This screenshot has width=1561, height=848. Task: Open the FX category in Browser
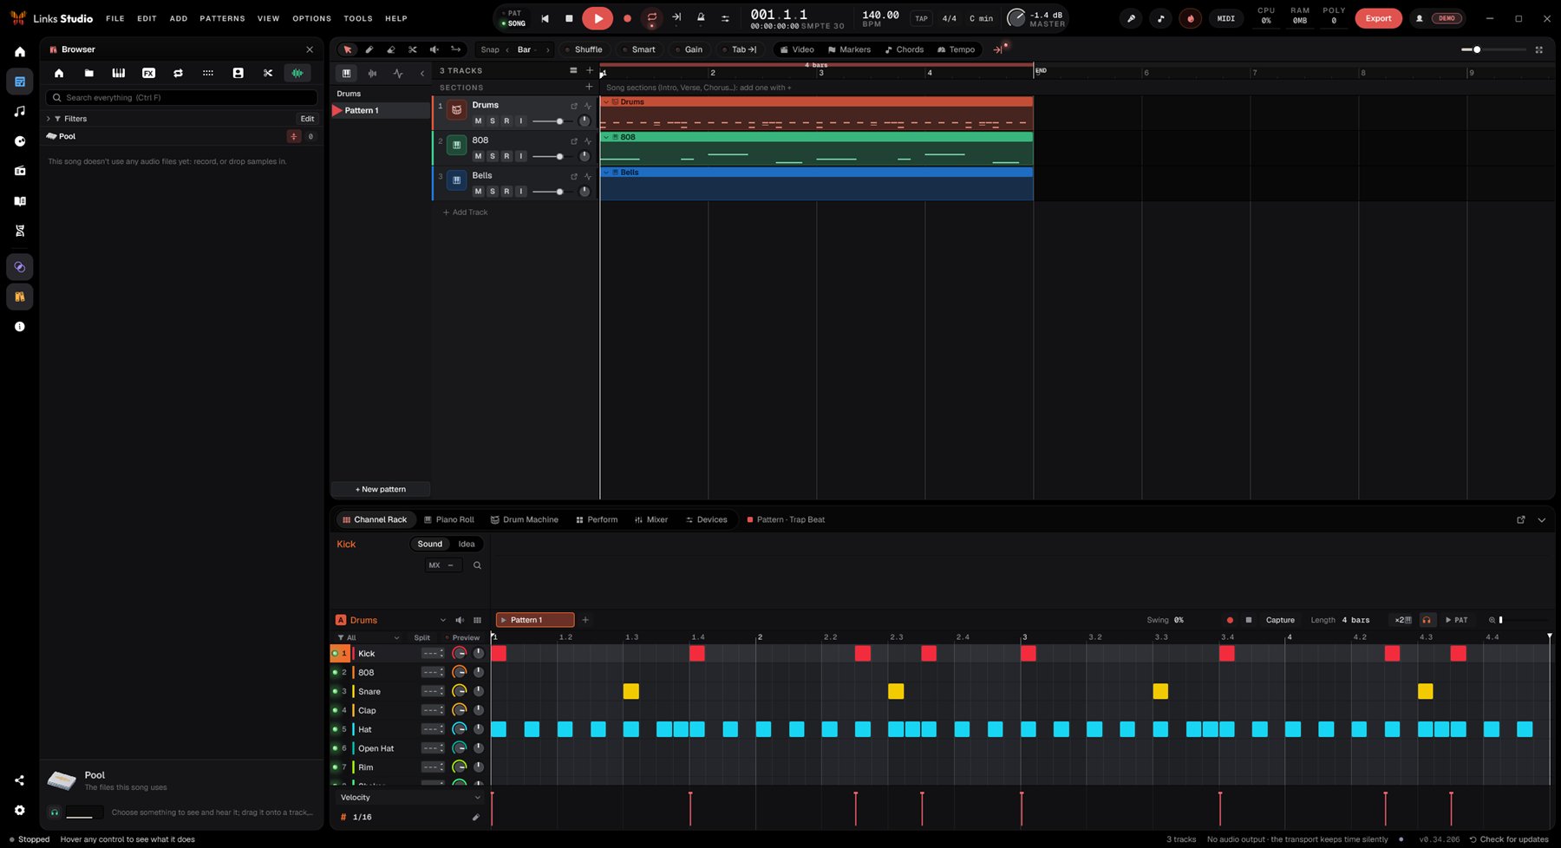pos(148,73)
